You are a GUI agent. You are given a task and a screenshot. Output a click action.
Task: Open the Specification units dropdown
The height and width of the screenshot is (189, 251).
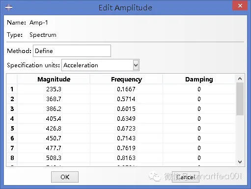100,65
